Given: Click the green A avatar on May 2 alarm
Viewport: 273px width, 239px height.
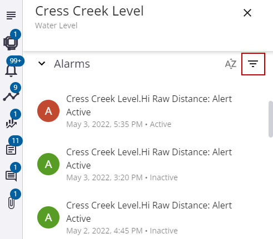Looking at the screenshot, I should (x=48, y=217).
